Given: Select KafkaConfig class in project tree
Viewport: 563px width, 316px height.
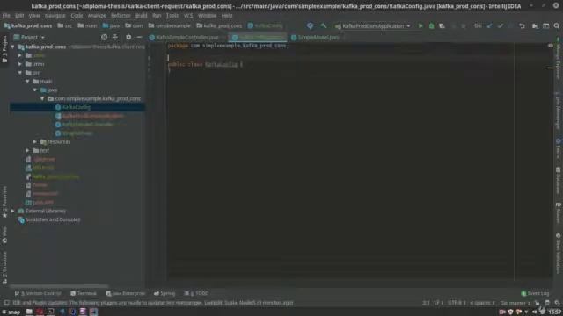Looking at the screenshot, I should 77,107.
